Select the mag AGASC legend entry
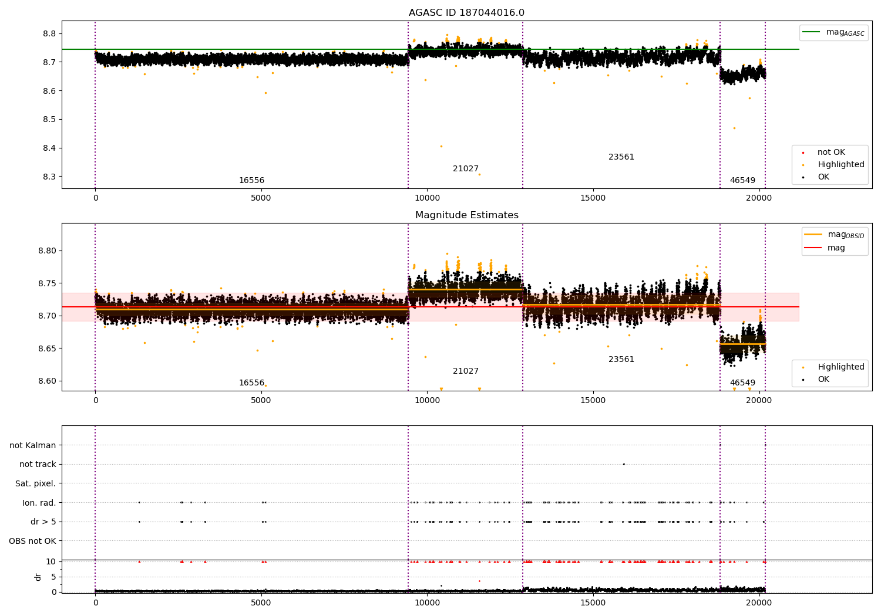Screen dimensions: 881x616 833,32
